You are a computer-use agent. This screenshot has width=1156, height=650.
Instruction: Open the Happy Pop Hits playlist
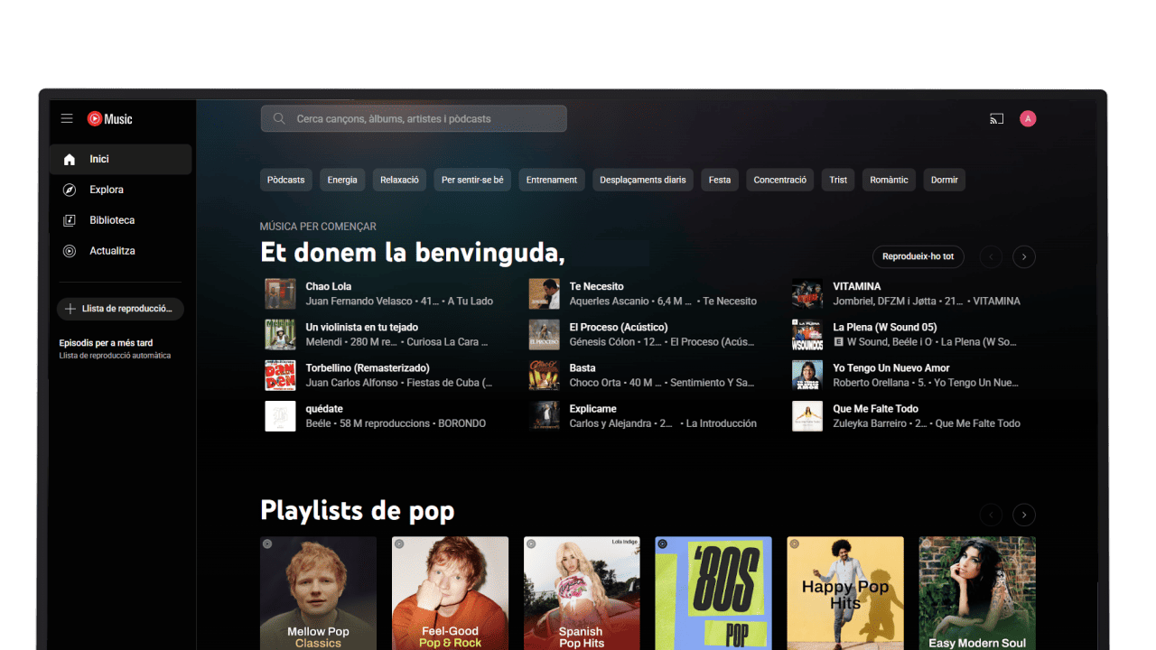pyautogui.click(x=845, y=593)
